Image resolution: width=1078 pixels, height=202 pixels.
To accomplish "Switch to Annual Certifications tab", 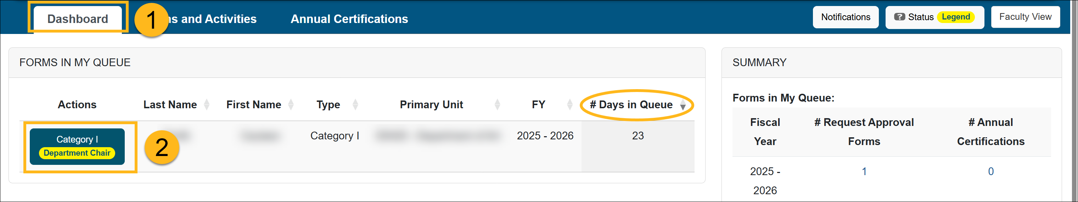I will (x=349, y=19).
